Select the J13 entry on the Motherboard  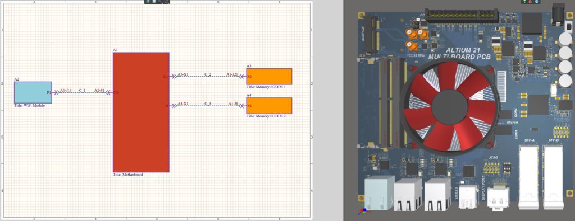tap(116, 93)
